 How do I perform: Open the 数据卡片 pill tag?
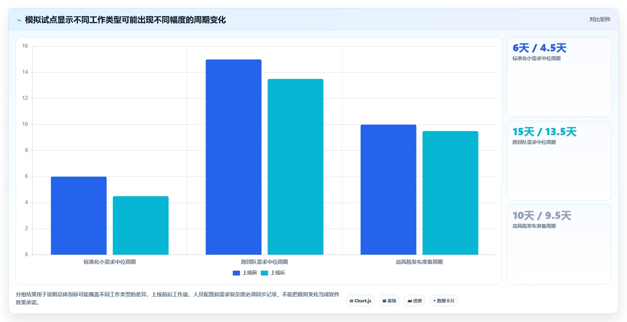point(444,301)
